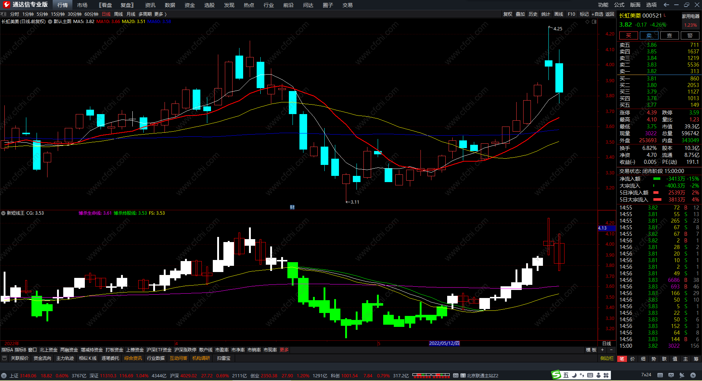Click the back arrow in title bar
This screenshot has height=381, width=702.
pos(666,5)
